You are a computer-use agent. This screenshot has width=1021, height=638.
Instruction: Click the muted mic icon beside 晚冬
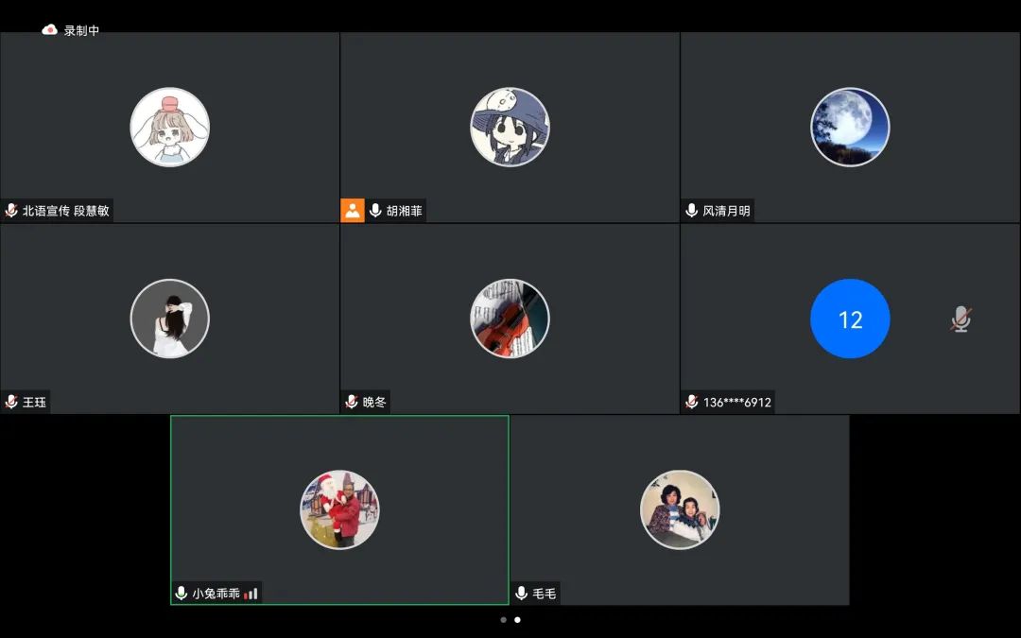tap(352, 402)
